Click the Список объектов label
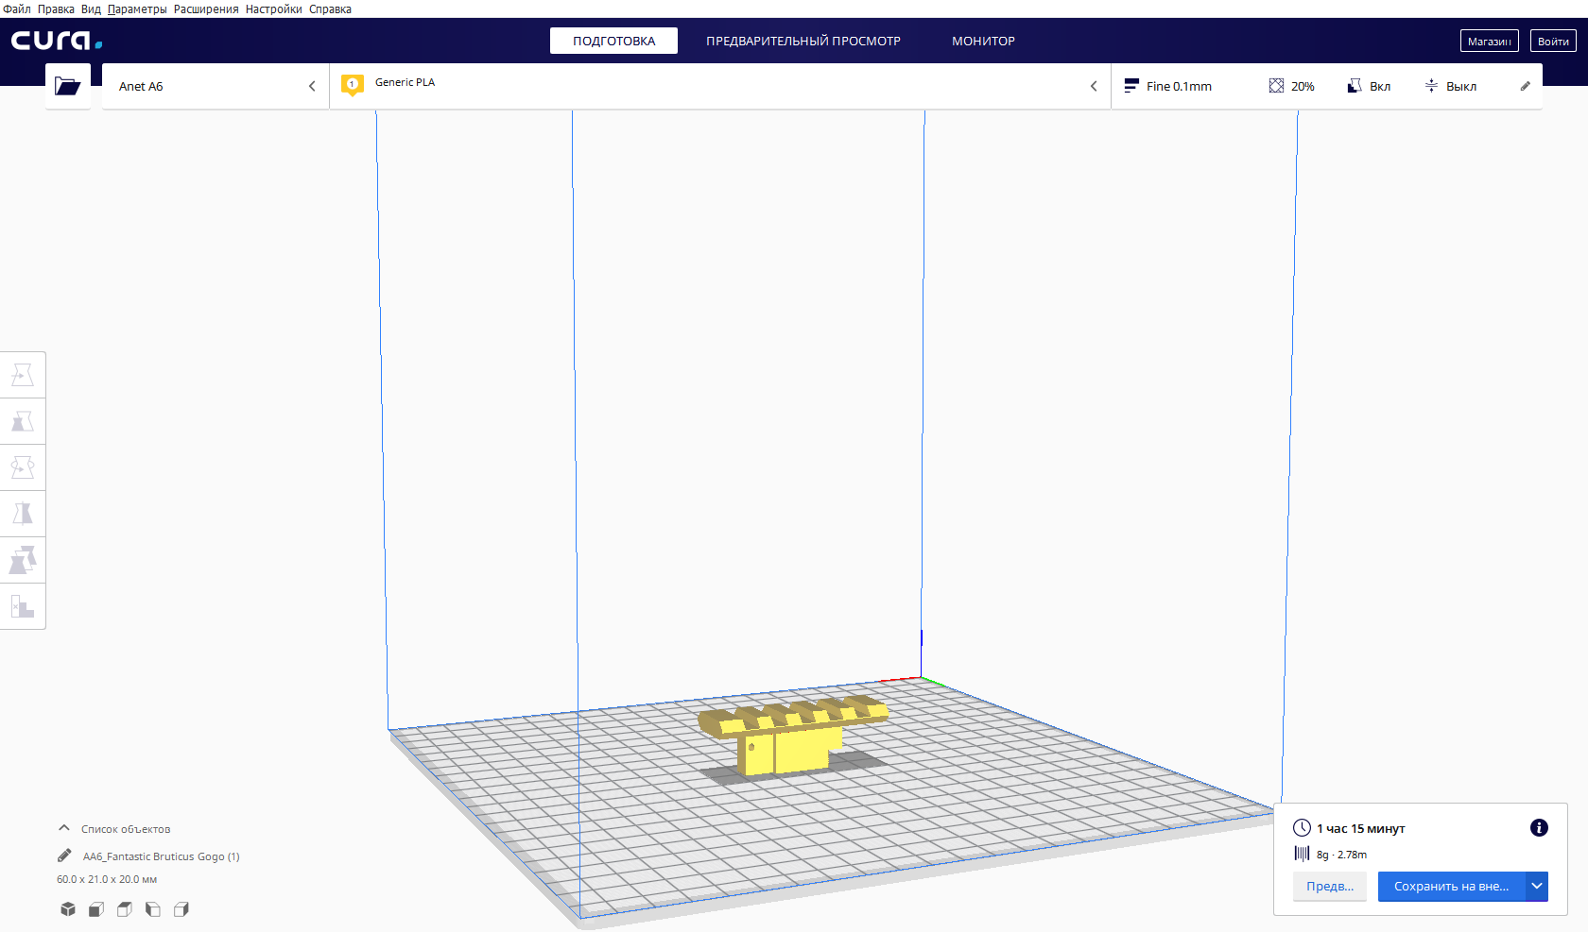The image size is (1588, 932). (x=126, y=829)
